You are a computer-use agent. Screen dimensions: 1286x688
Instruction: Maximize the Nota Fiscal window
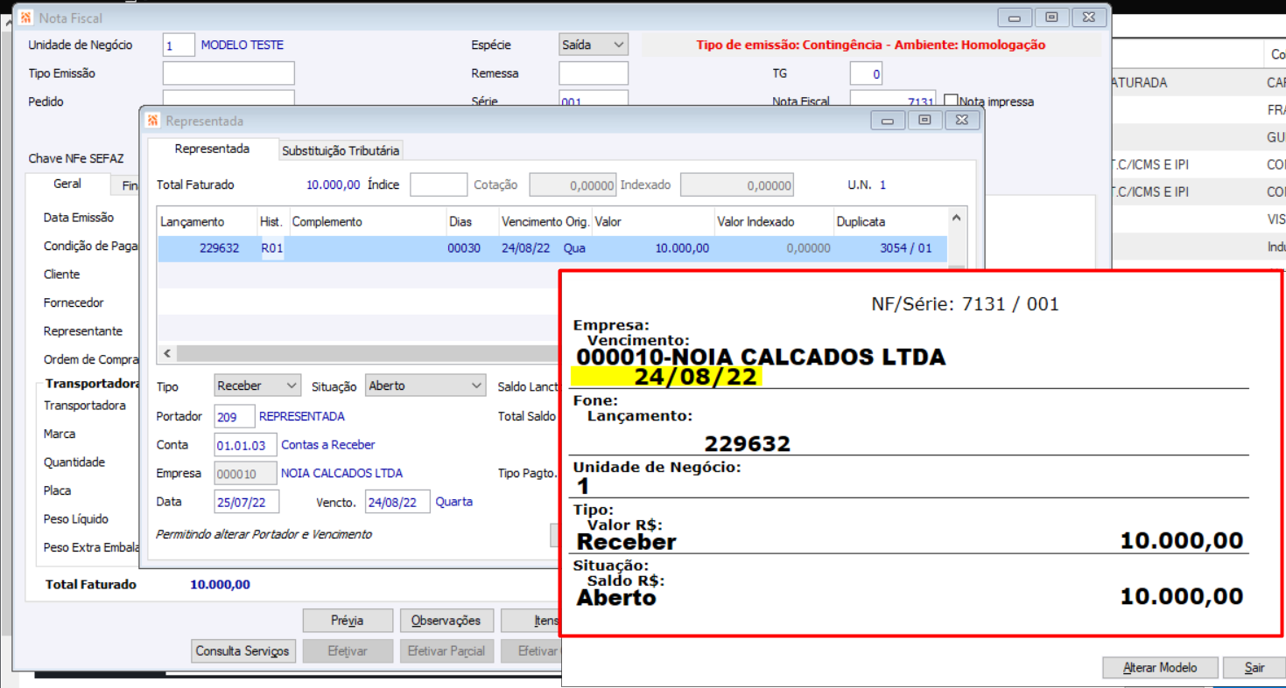(1051, 17)
